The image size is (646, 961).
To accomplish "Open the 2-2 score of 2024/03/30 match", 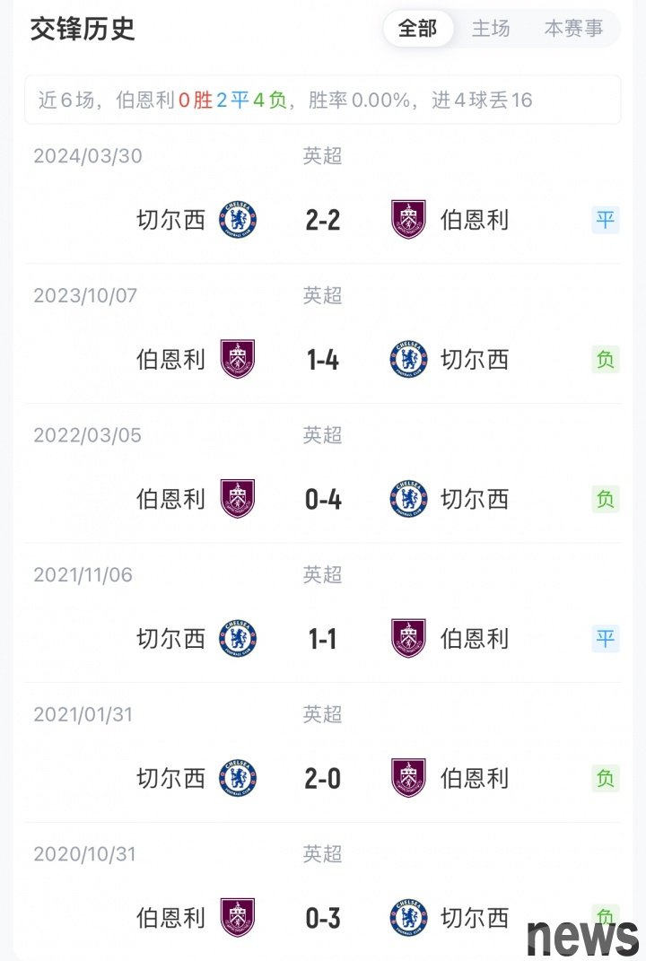I will click(x=323, y=220).
